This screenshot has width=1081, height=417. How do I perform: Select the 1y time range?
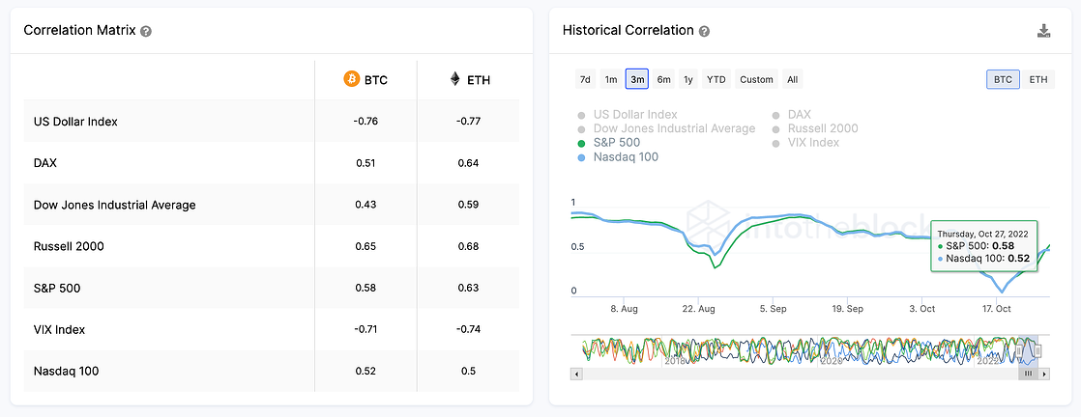(x=688, y=79)
